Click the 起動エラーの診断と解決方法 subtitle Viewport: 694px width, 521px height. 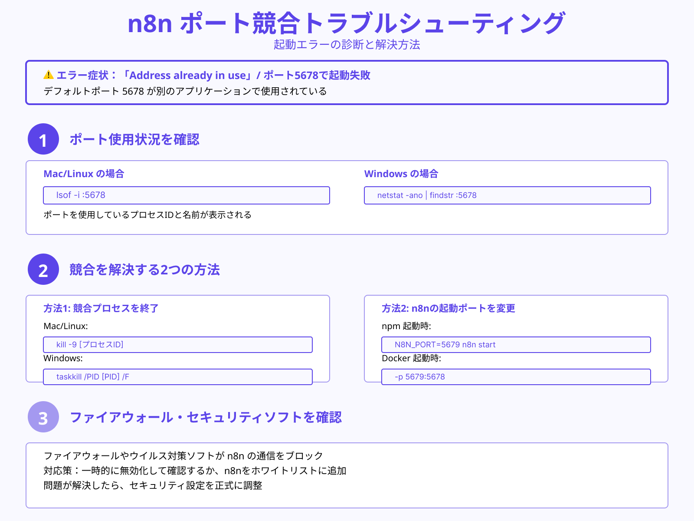point(347,45)
